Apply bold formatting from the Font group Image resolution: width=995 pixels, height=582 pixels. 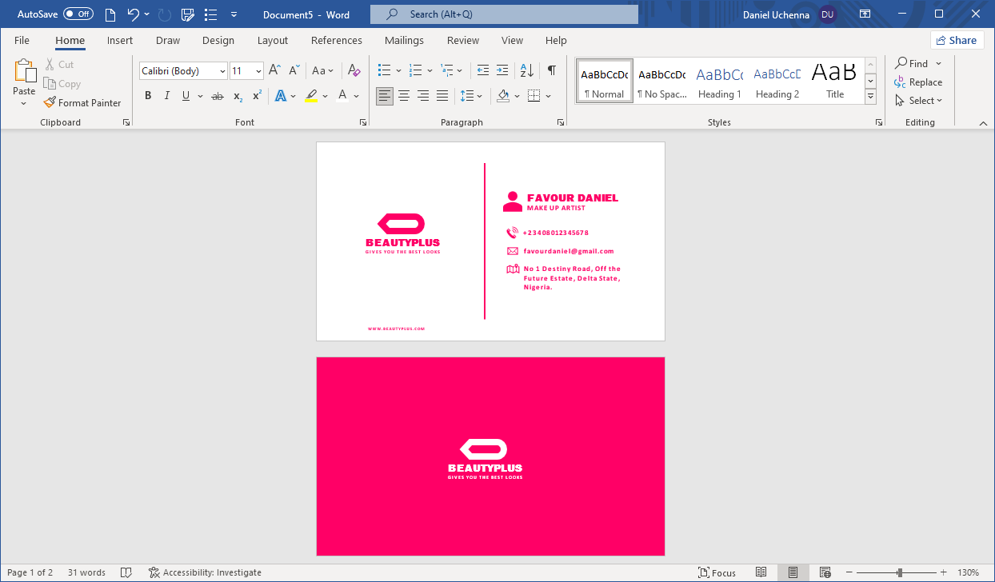click(x=147, y=95)
